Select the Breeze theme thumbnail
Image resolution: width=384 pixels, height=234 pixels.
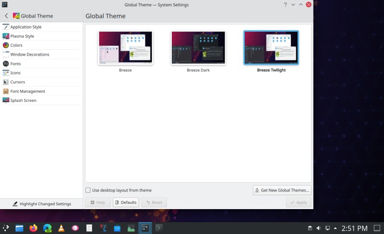pos(125,48)
